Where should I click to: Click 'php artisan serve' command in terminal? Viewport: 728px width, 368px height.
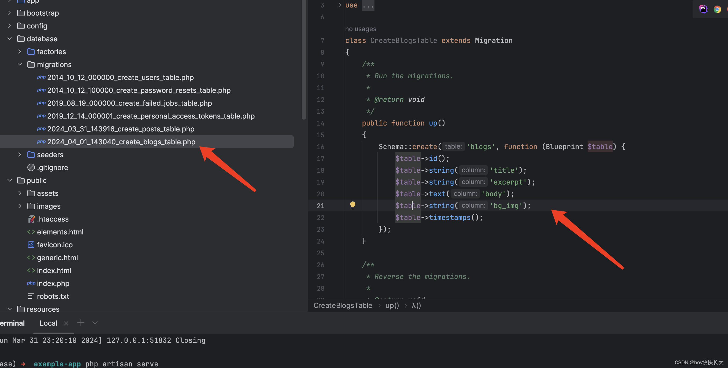122,363
